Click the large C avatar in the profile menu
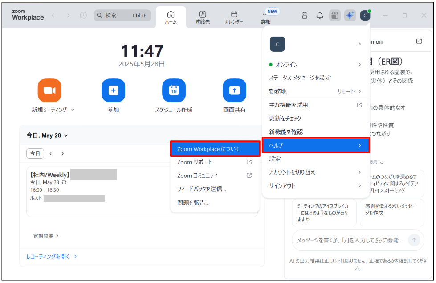 tap(277, 44)
